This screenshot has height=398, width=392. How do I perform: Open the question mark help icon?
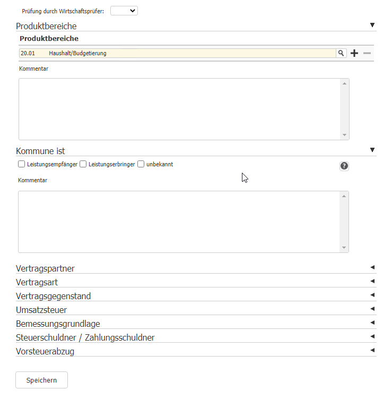point(344,166)
